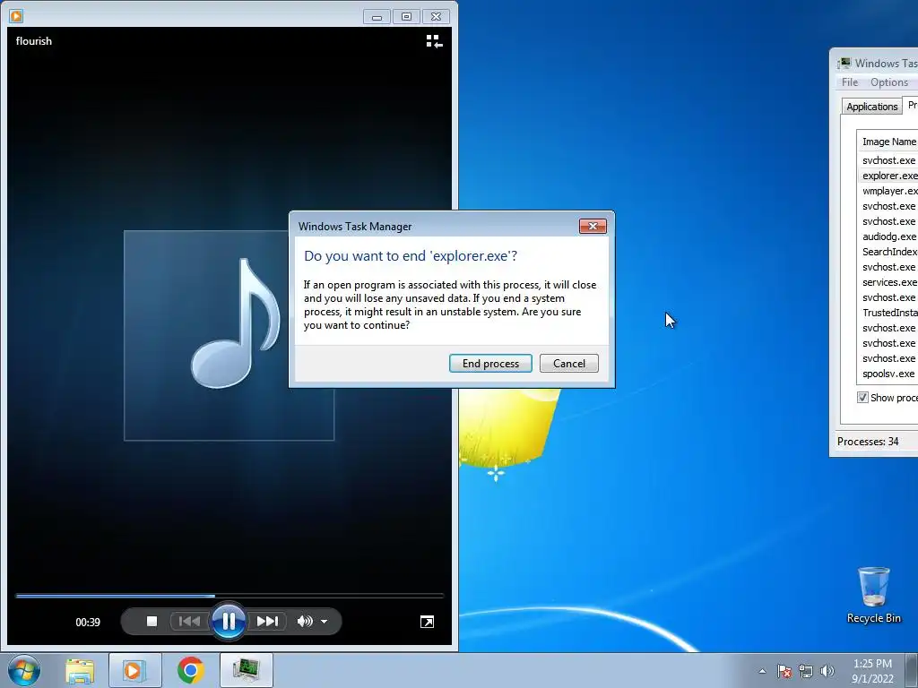Viewport: 918px width, 688px height.
Task: Select the SearchIndexer process row
Action: [x=888, y=252]
